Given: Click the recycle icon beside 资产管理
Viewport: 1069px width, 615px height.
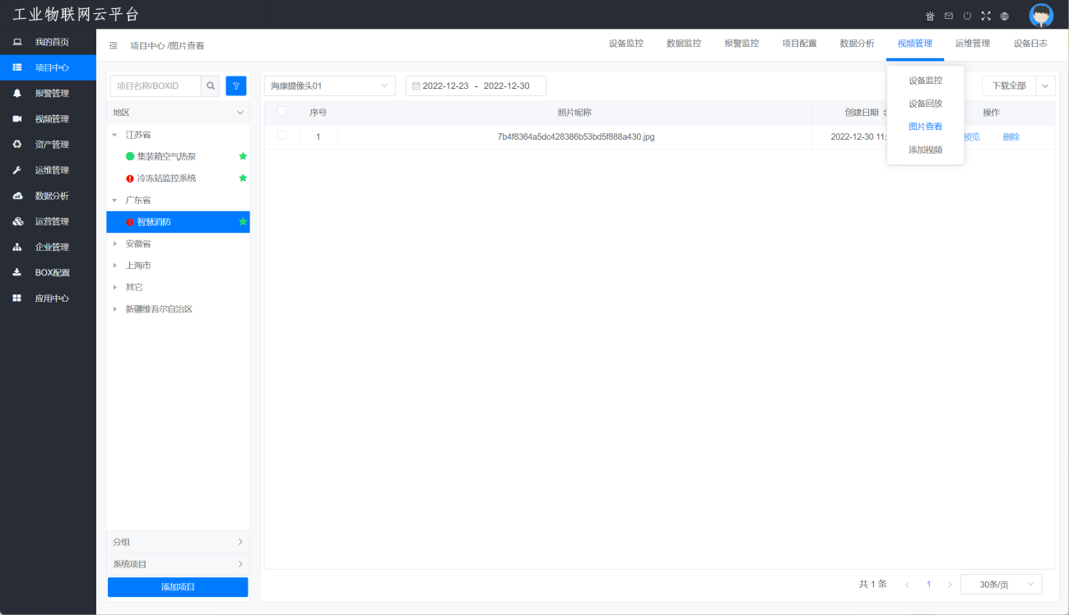Looking at the screenshot, I should tap(17, 144).
